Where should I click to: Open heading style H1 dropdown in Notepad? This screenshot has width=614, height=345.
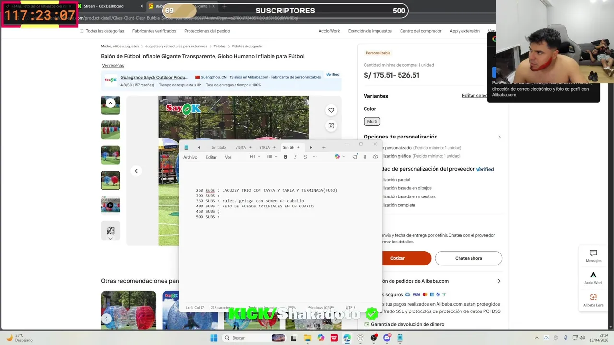[255, 157]
